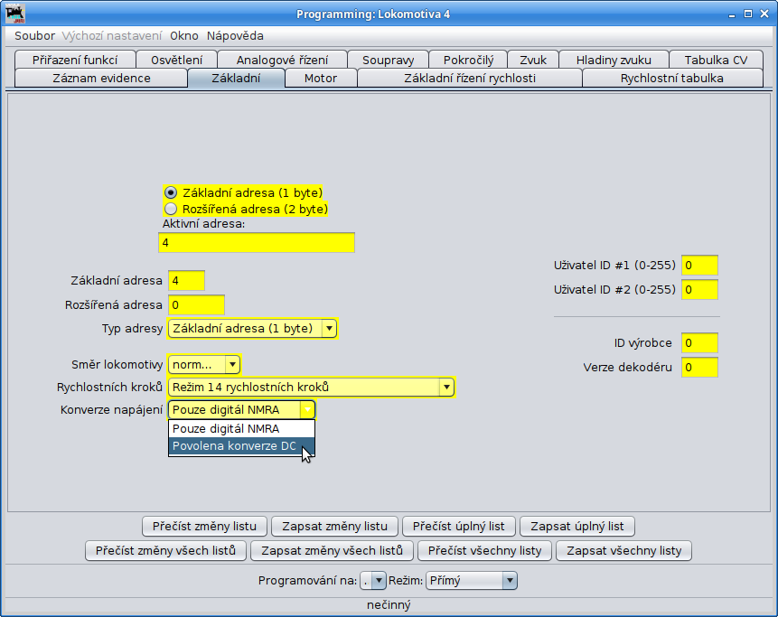Click the Přečíst úplný list button
The image size is (778, 617).
[x=458, y=527]
